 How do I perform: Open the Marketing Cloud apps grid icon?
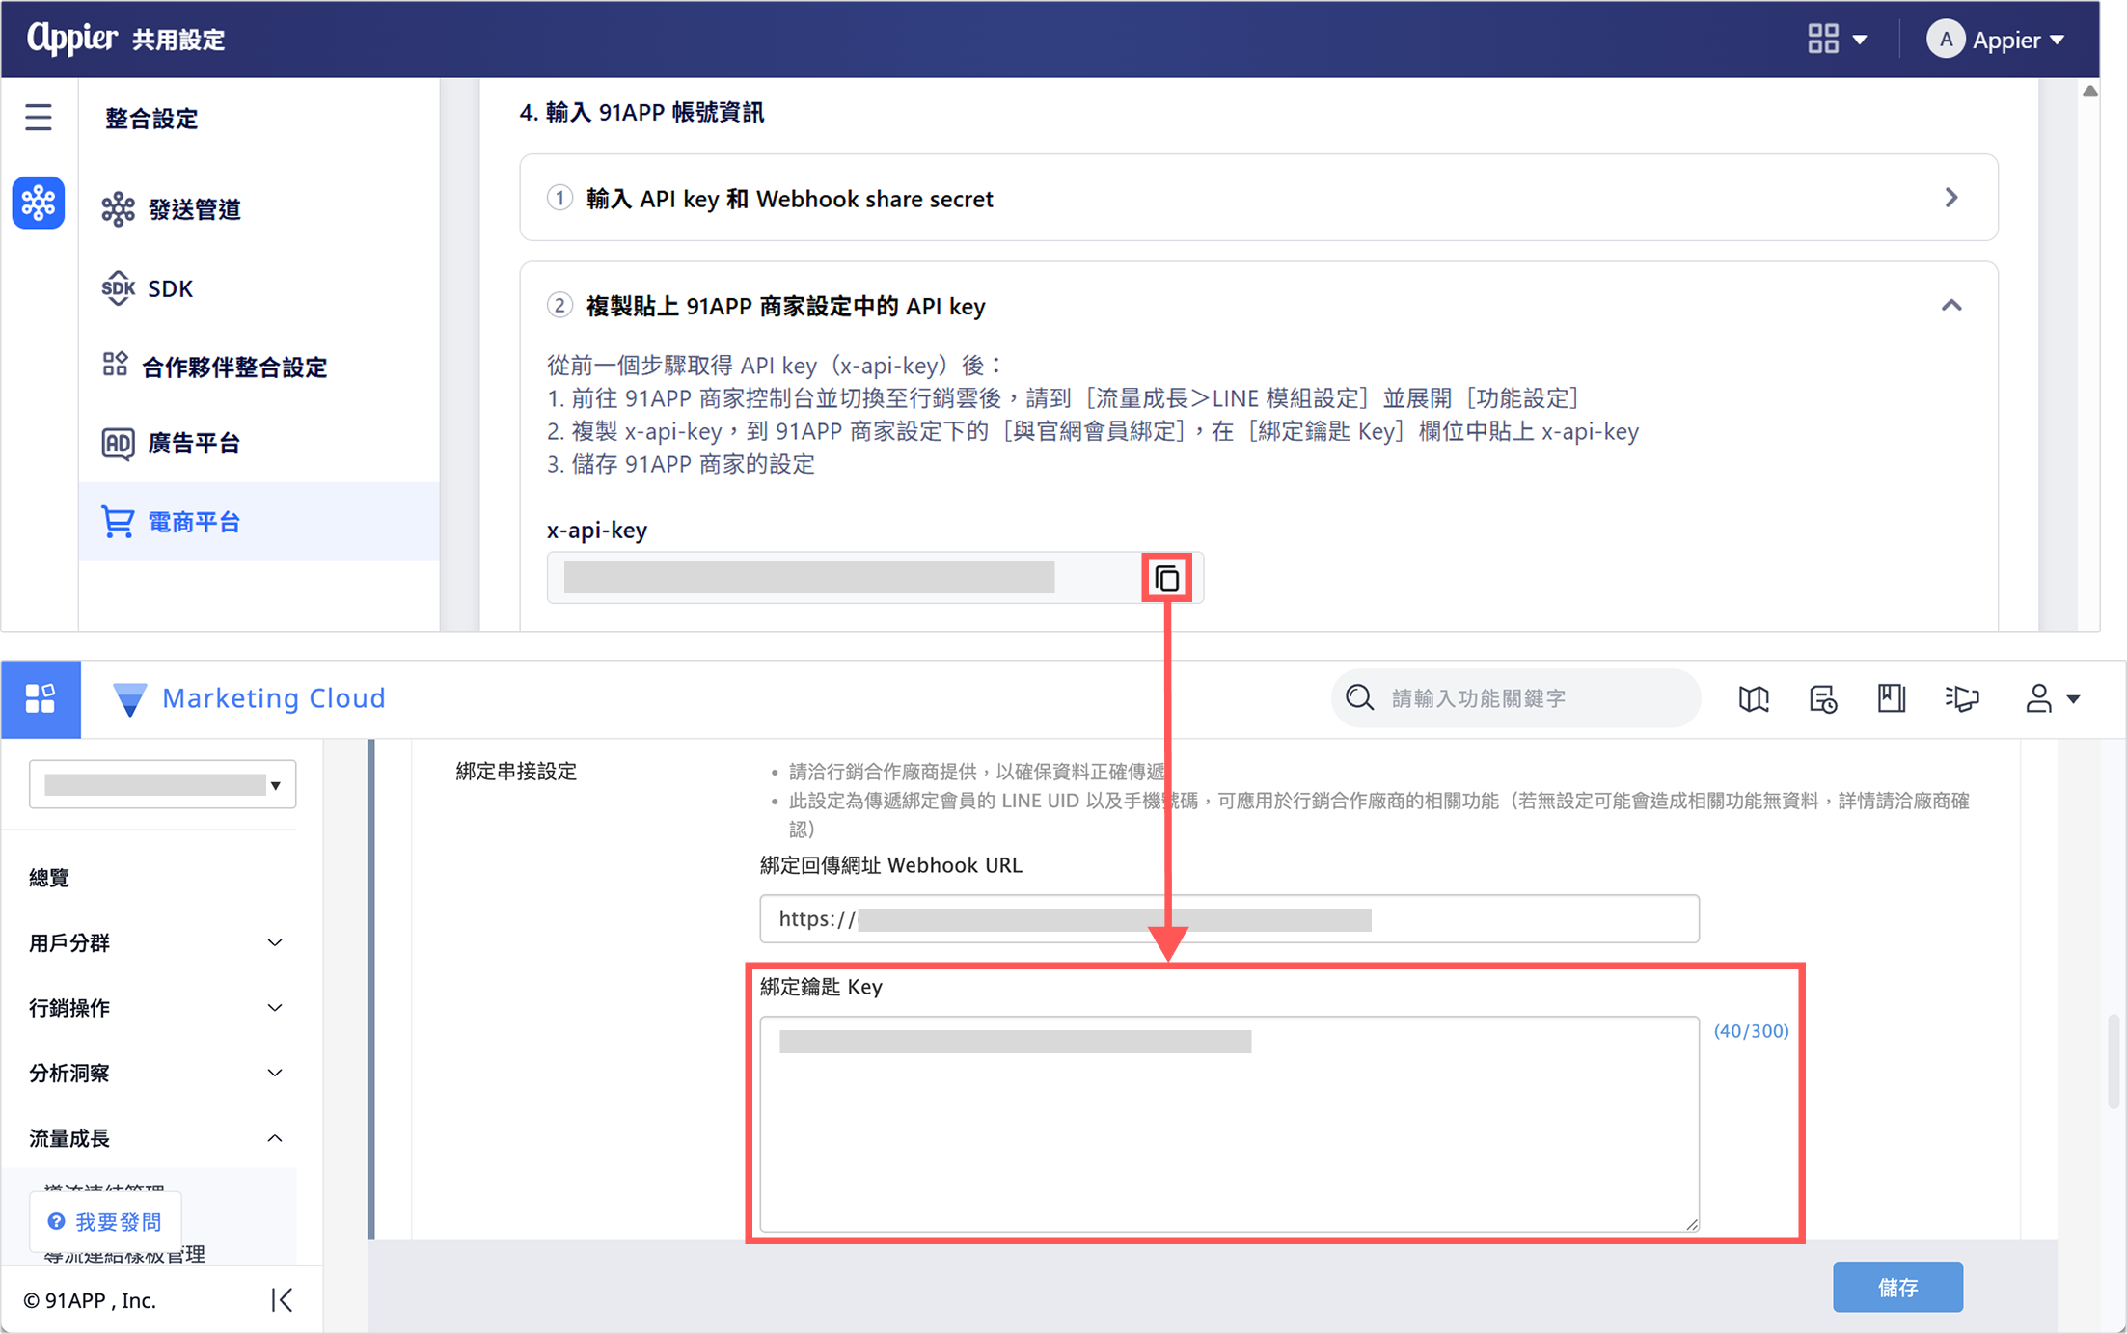(41, 698)
